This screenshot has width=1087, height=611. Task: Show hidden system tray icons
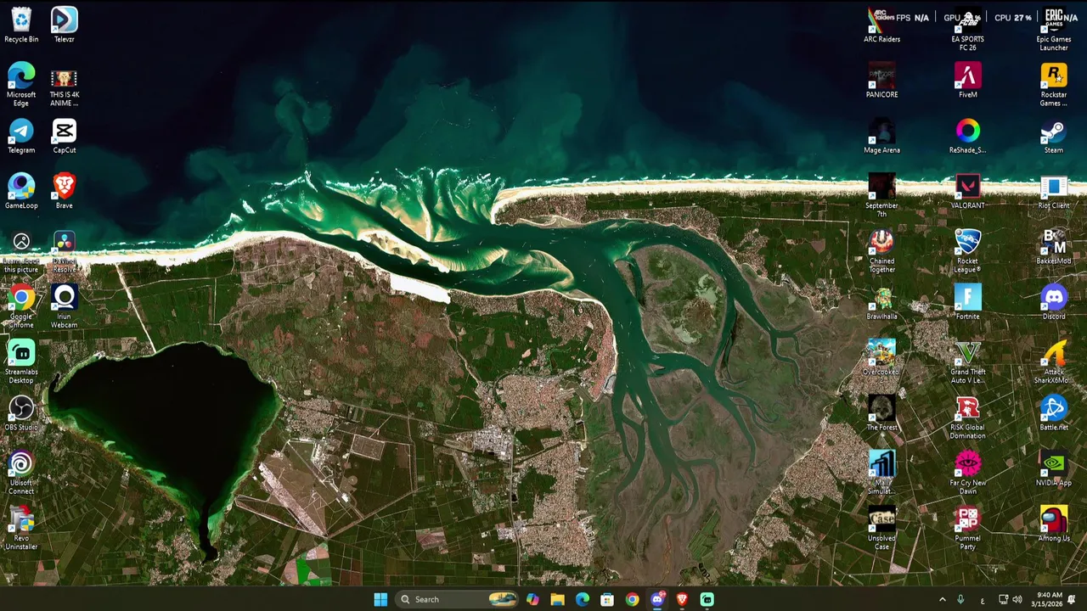click(942, 599)
